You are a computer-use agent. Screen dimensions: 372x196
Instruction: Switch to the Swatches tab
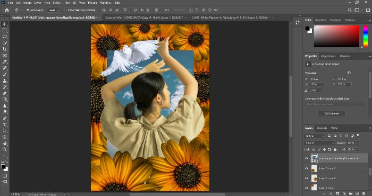[x=320, y=20]
